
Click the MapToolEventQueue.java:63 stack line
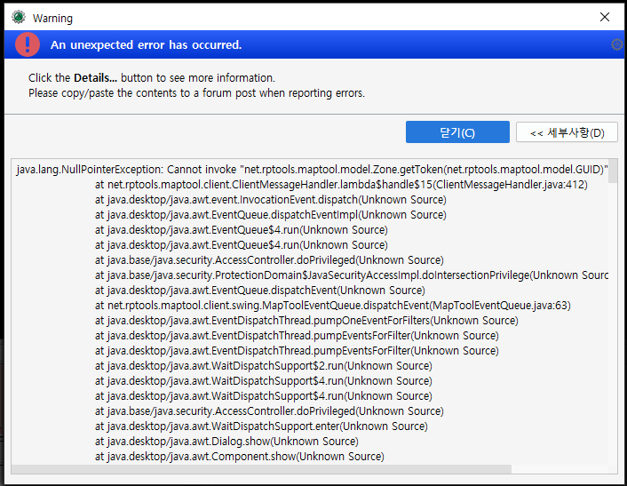[x=333, y=306]
